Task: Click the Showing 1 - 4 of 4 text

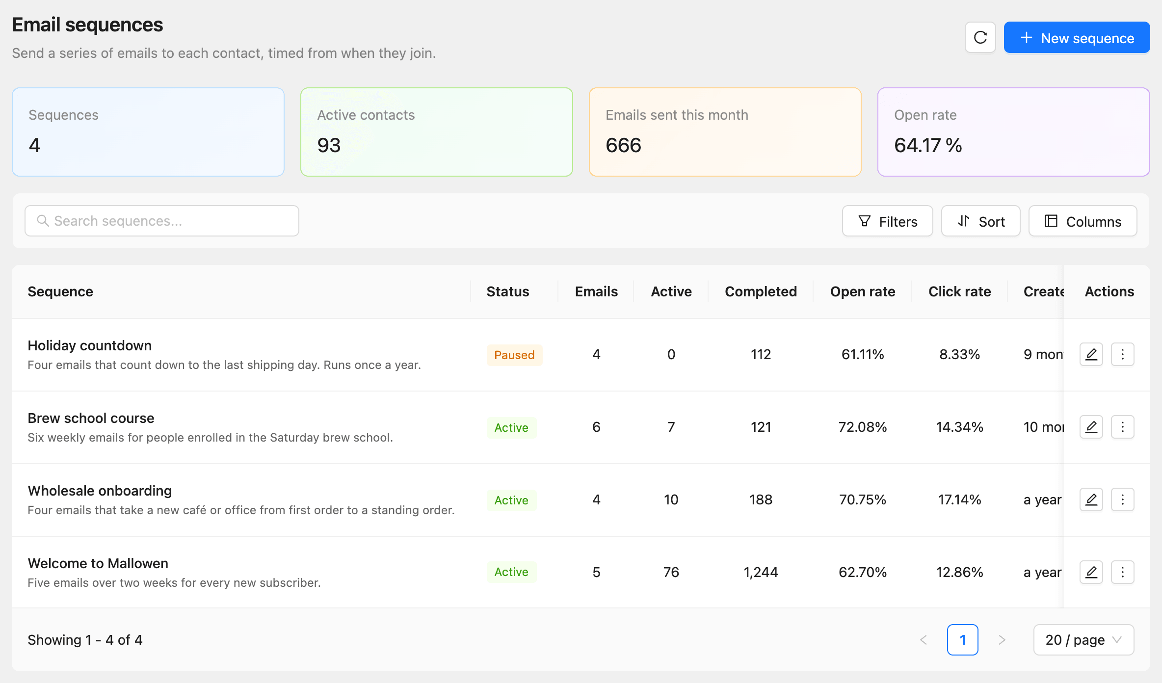Action: pyautogui.click(x=85, y=640)
